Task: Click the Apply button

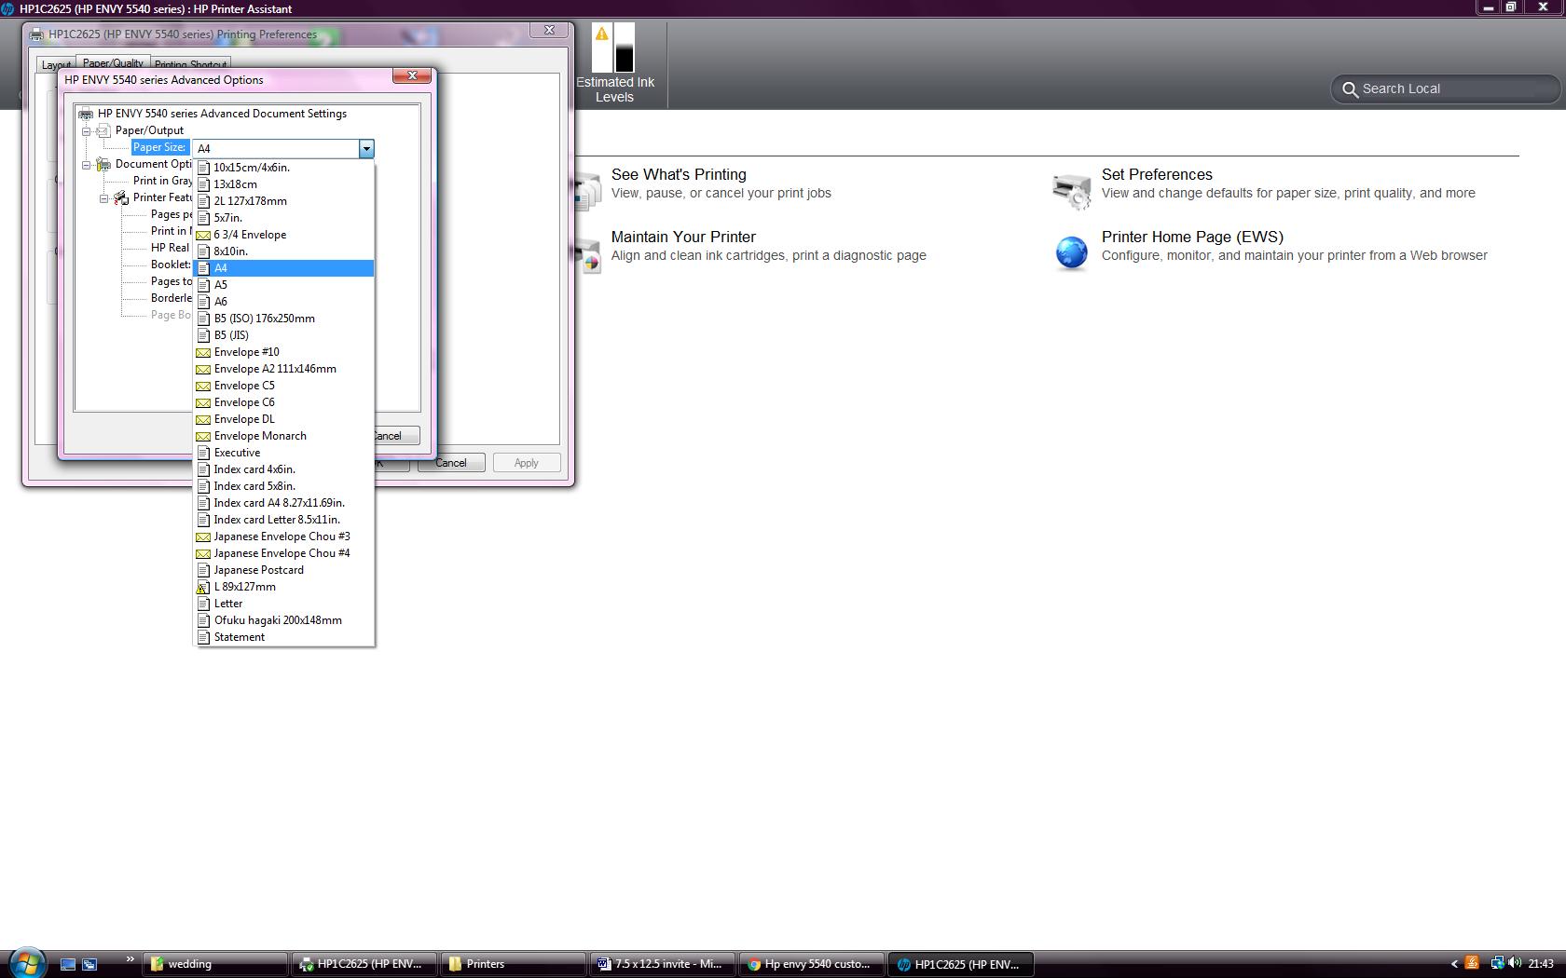Action: pyautogui.click(x=526, y=463)
